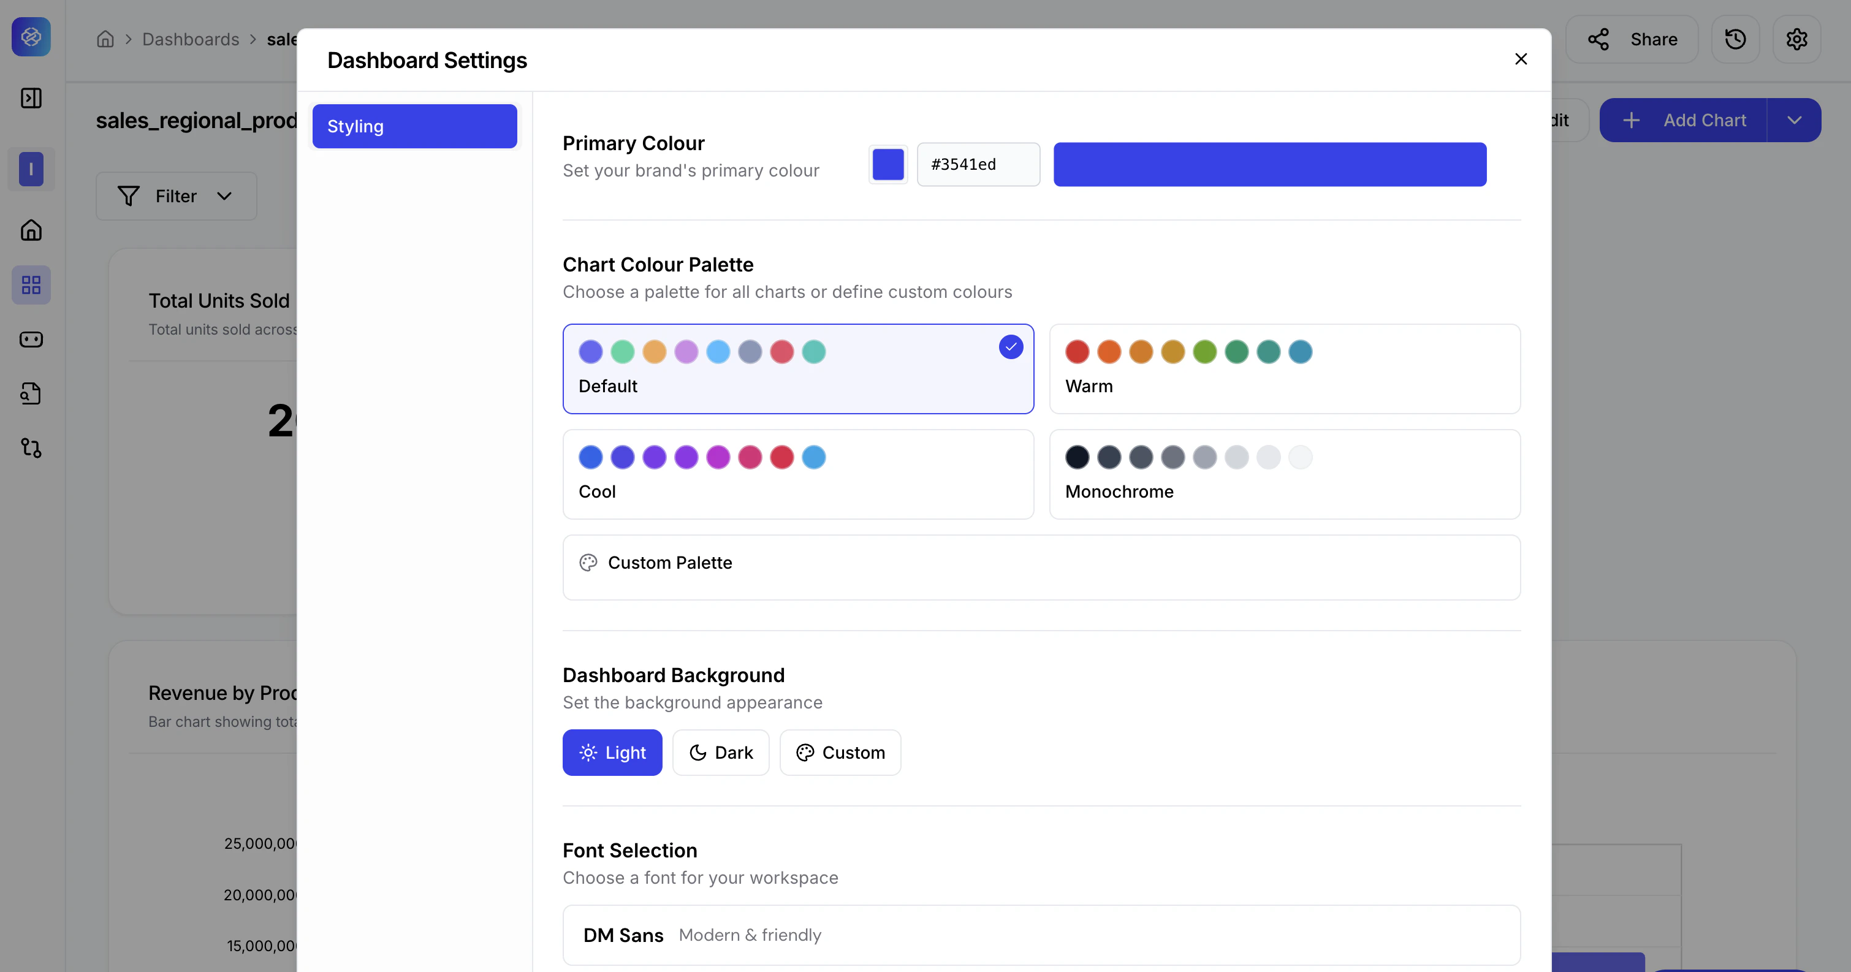This screenshot has height=972, width=1851.
Task: Select the Cool chart palette
Action: click(798, 474)
